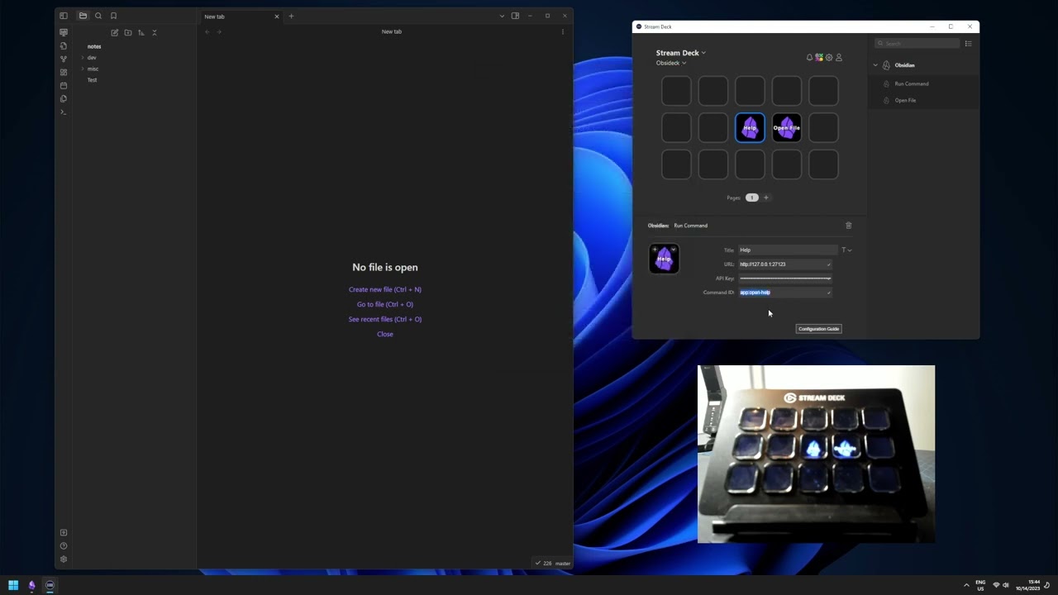Viewport: 1058px width, 595px height.
Task: Add a new tab with the plus icon
Action: (x=291, y=17)
